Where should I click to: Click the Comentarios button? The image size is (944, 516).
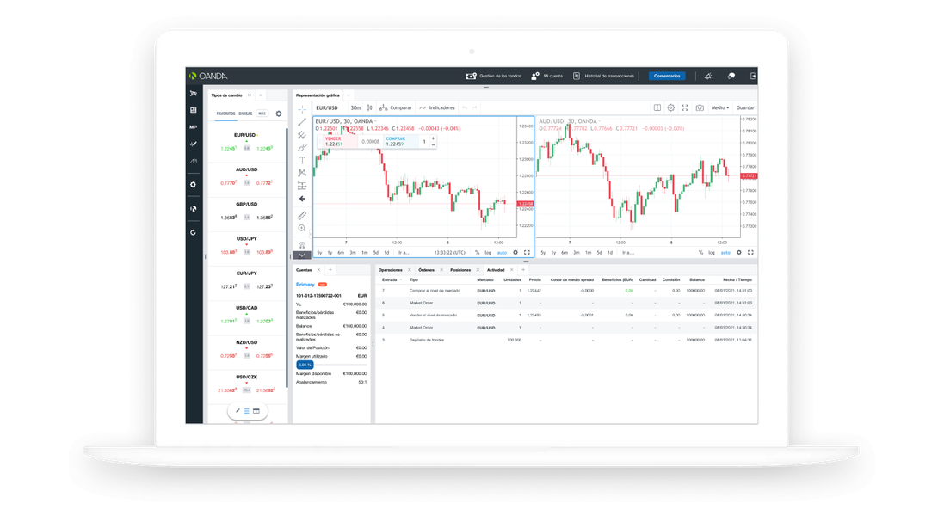pyautogui.click(x=667, y=76)
